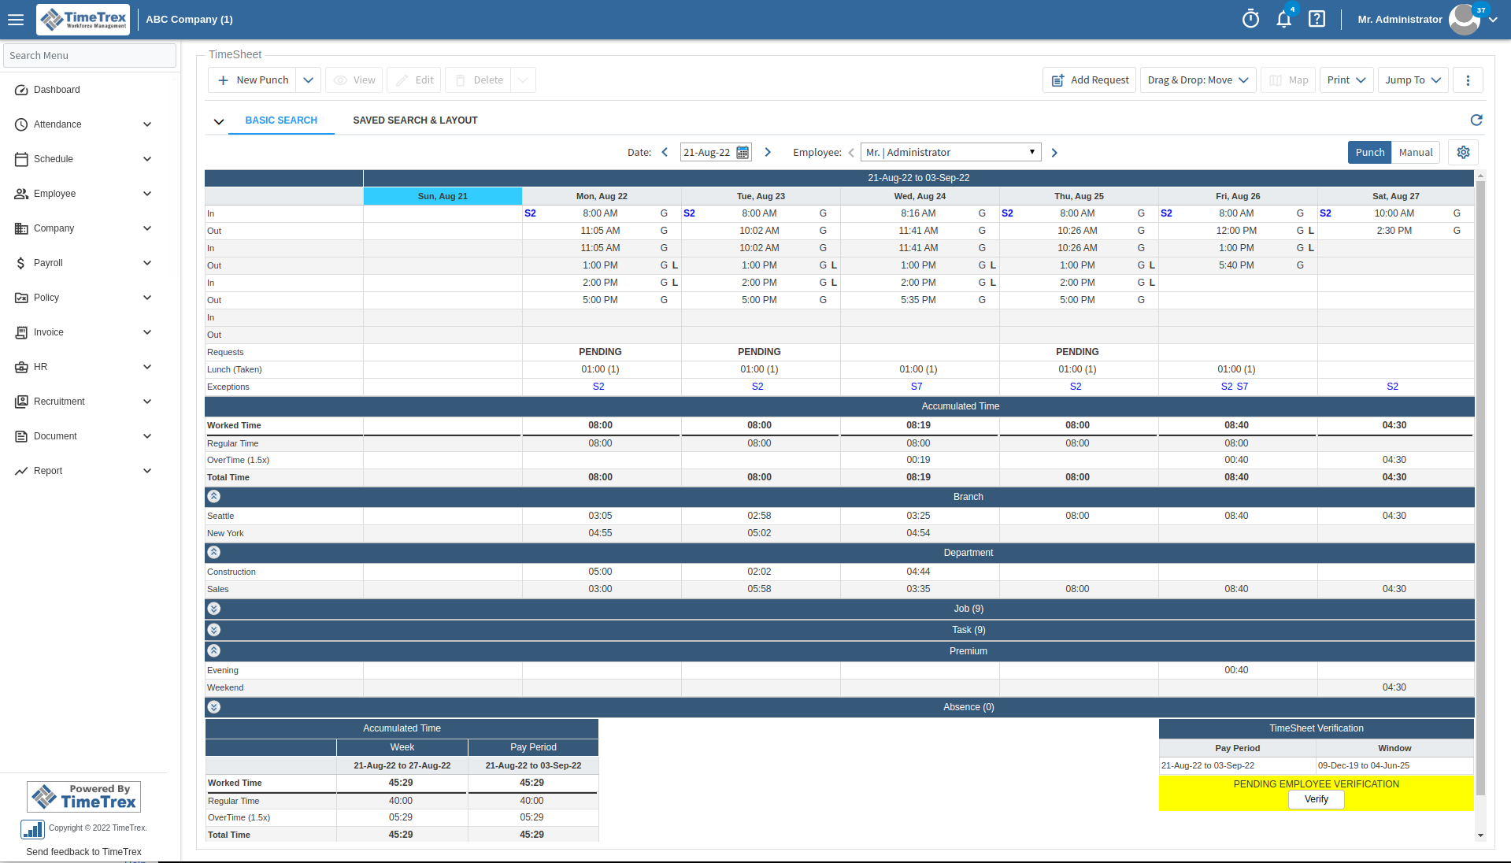
Task: Click the notification bell icon
Action: [1283, 19]
